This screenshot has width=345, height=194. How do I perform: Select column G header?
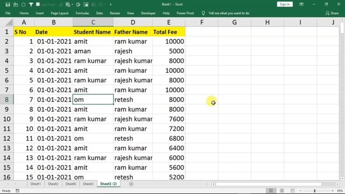coord(234,22)
